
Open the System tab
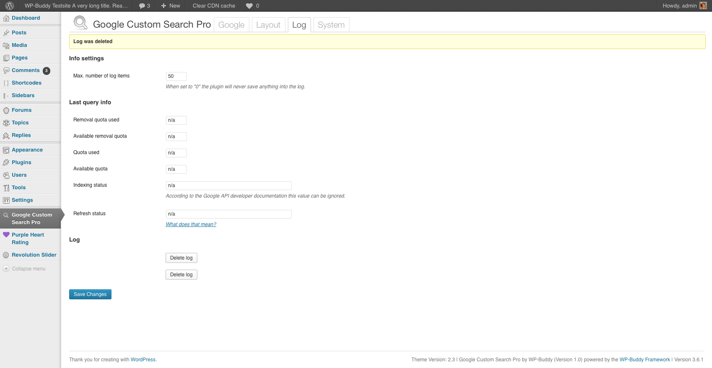[x=331, y=25]
